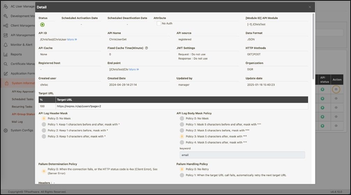
Task: Expand API ID with the More link
Action: (x=72, y=40)
